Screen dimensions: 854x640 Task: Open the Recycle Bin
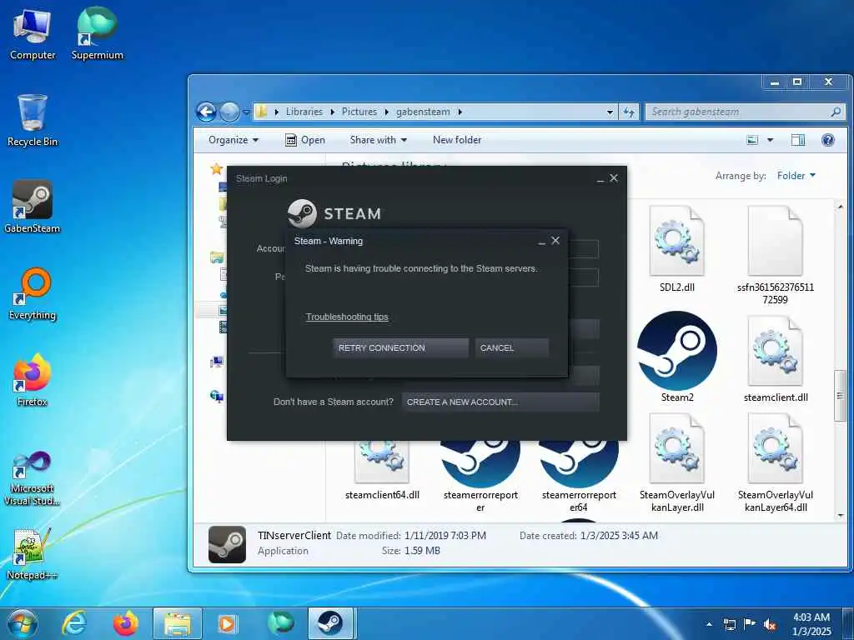point(33,120)
